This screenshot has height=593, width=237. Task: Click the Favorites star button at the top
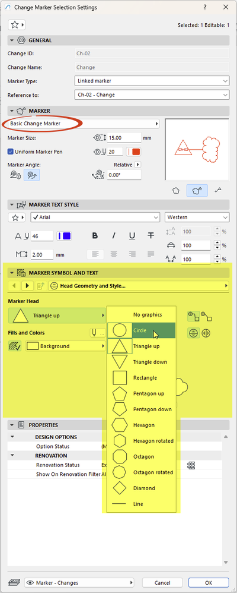click(x=16, y=25)
